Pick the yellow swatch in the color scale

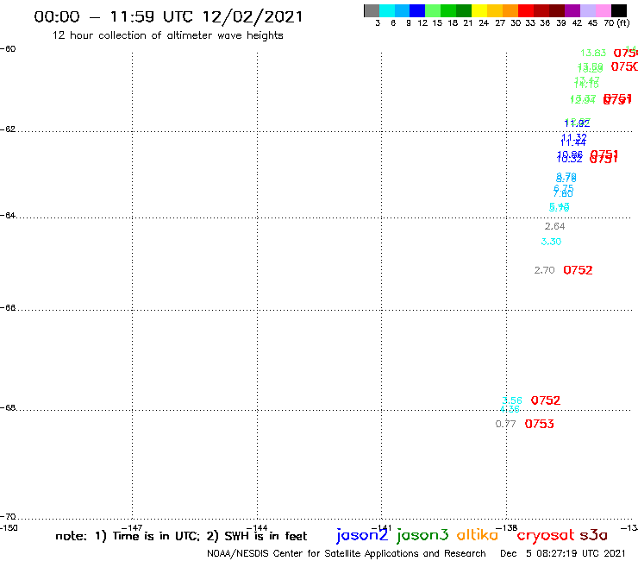click(x=479, y=10)
